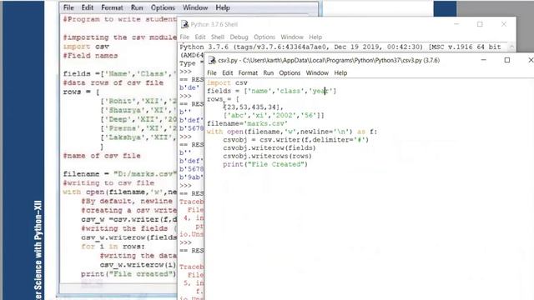Open Edit menu in csv3.py editor
This screenshot has width=534, height=300.
click(x=227, y=72)
